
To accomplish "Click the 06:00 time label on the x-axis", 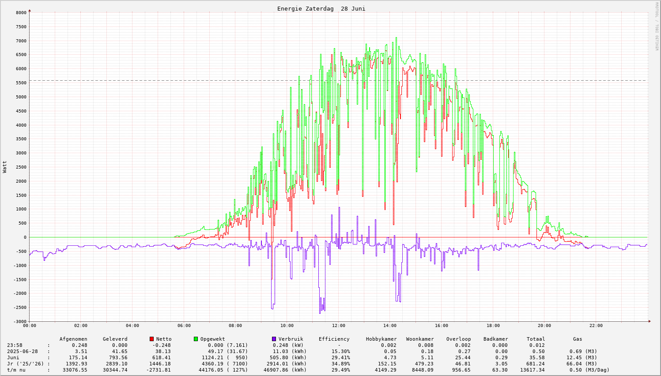I will click(x=184, y=326).
